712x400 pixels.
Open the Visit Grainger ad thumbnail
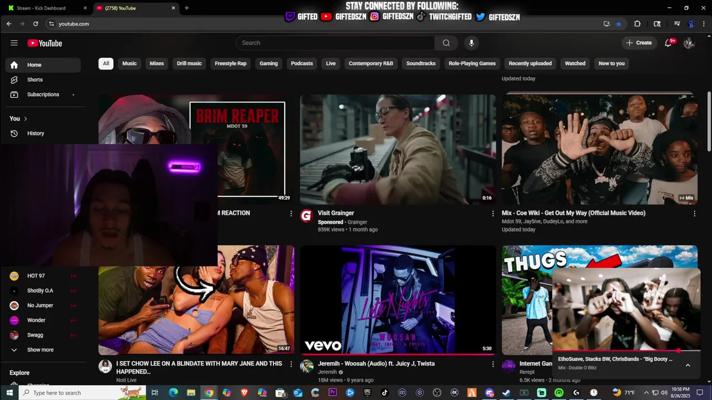[x=398, y=149]
